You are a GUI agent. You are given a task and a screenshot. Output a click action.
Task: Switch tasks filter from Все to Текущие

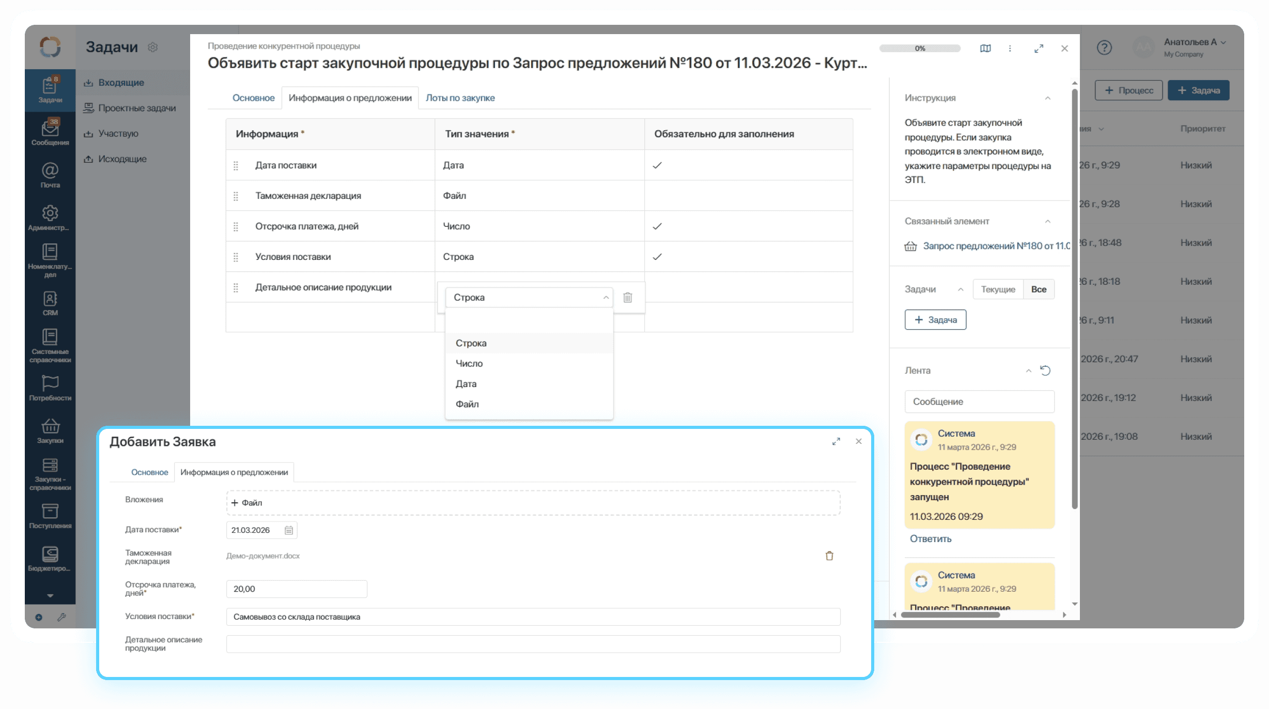coord(997,289)
